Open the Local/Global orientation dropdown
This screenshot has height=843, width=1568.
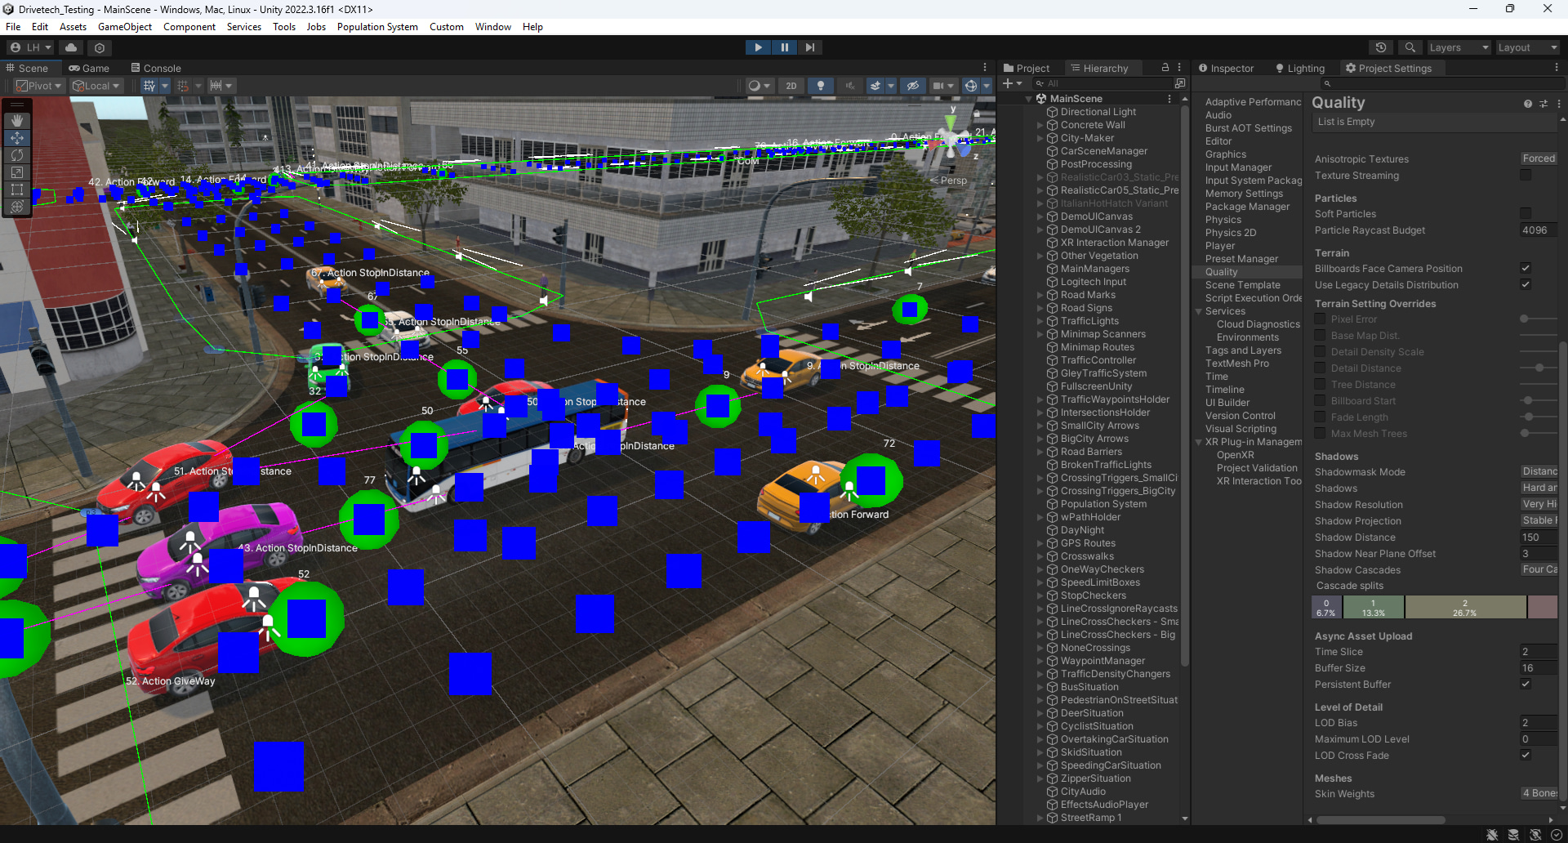[x=96, y=85]
